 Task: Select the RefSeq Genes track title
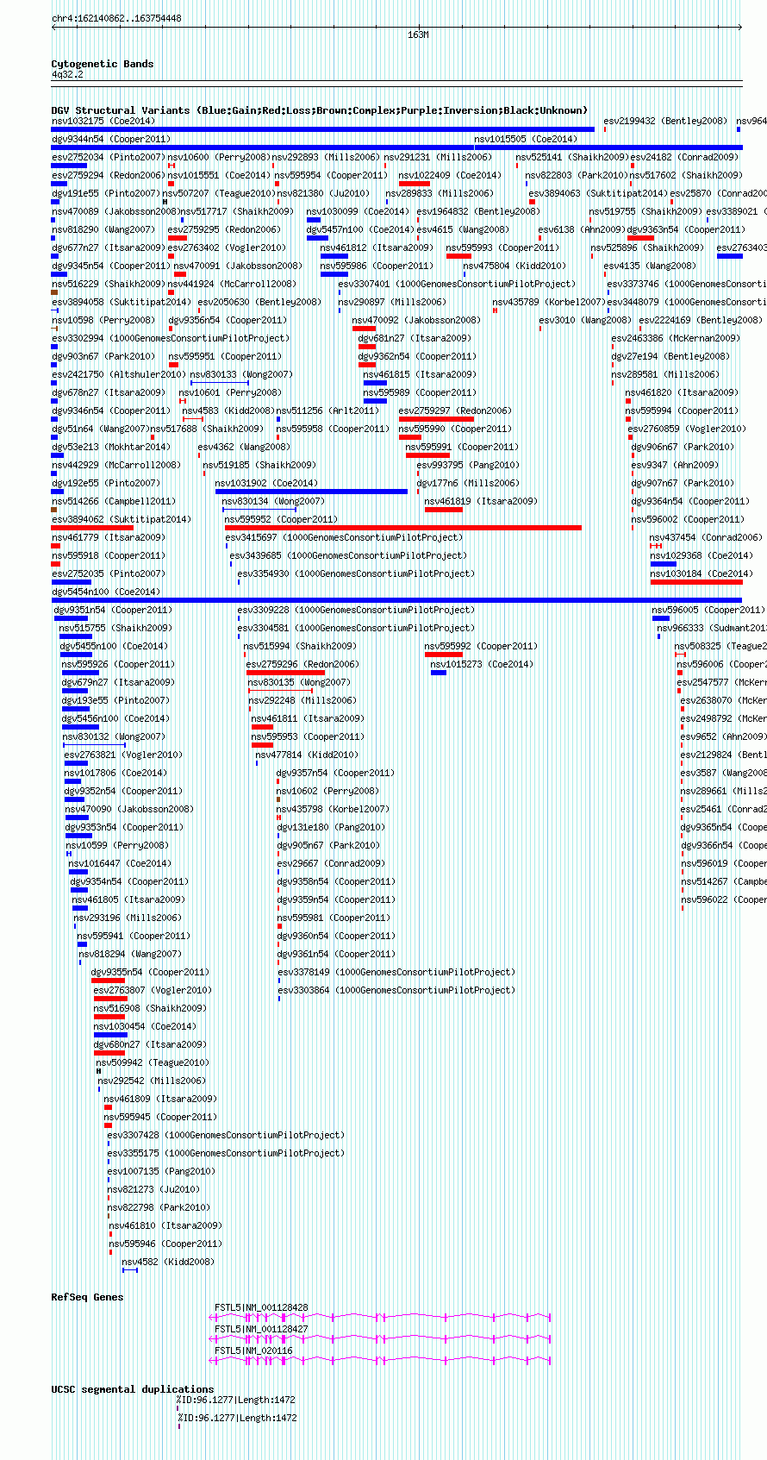(x=87, y=1297)
